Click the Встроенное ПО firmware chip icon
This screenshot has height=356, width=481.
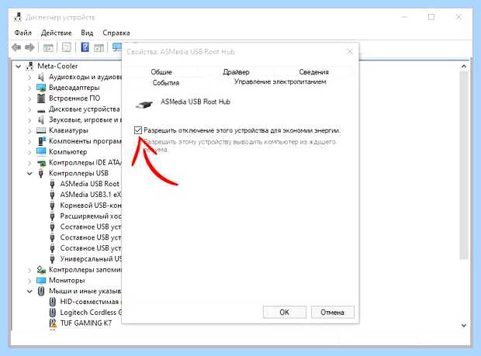pyautogui.click(x=41, y=99)
